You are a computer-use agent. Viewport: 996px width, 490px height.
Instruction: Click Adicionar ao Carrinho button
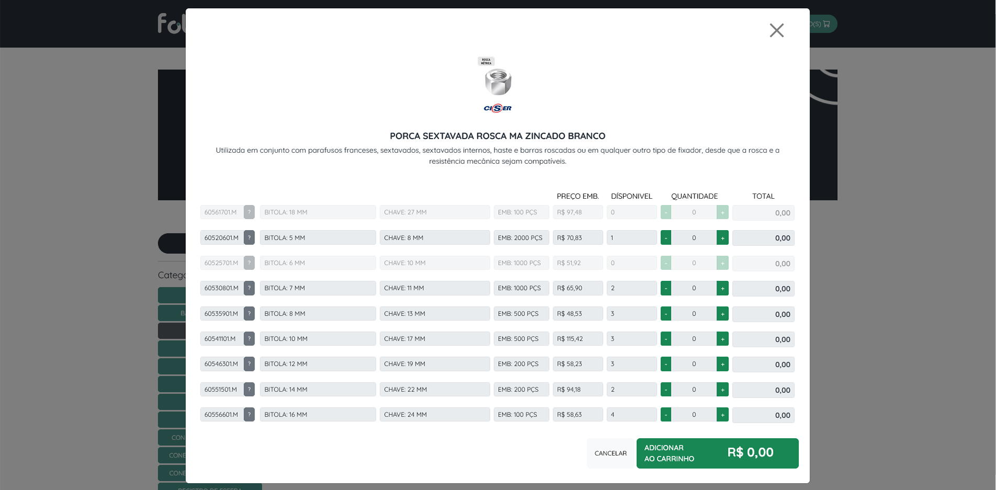[717, 453]
